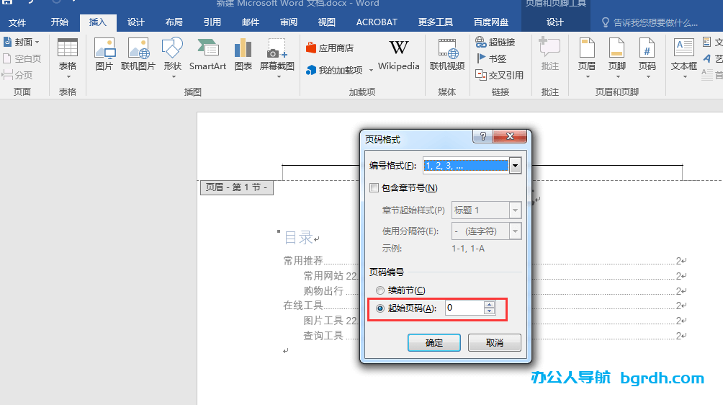The image size is (723, 405).
Task: Insert a hyperlink (超链接)
Action: [x=495, y=42]
